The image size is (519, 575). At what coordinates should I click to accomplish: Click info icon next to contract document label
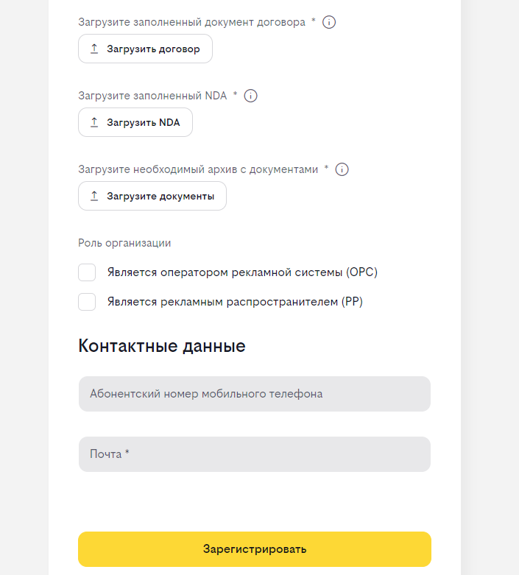click(328, 22)
